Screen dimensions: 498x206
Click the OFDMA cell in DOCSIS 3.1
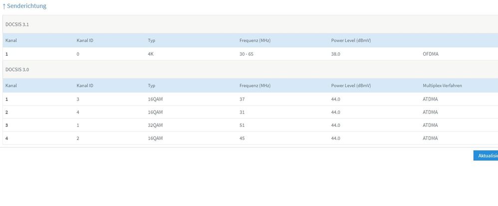(x=430, y=54)
